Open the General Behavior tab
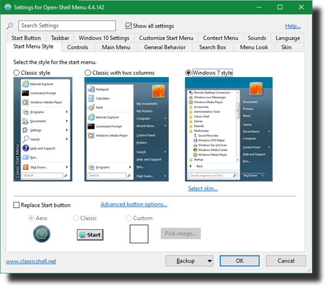The width and height of the screenshot is (325, 286). coord(165,48)
